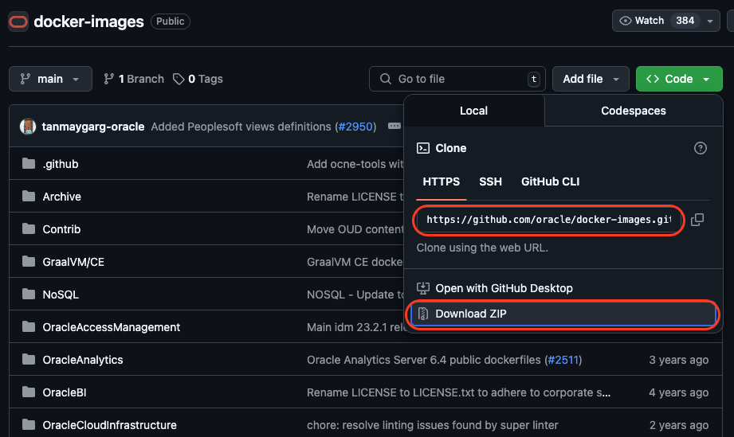Click the GitHub Desktop download icon
This screenshot has width=734, height=437.
[423, 288]
